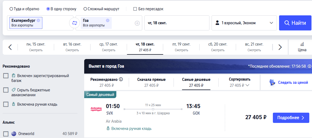The width and height of the screenshot is (312, 138).
Task: Switch to Сначала прямые tab
Action: [151, 82]
